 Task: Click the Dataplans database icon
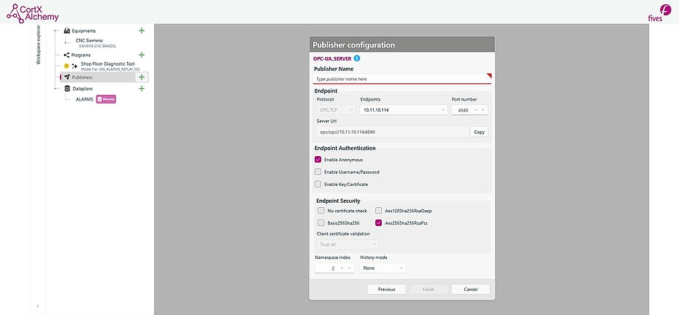click(x=66, y=88)
